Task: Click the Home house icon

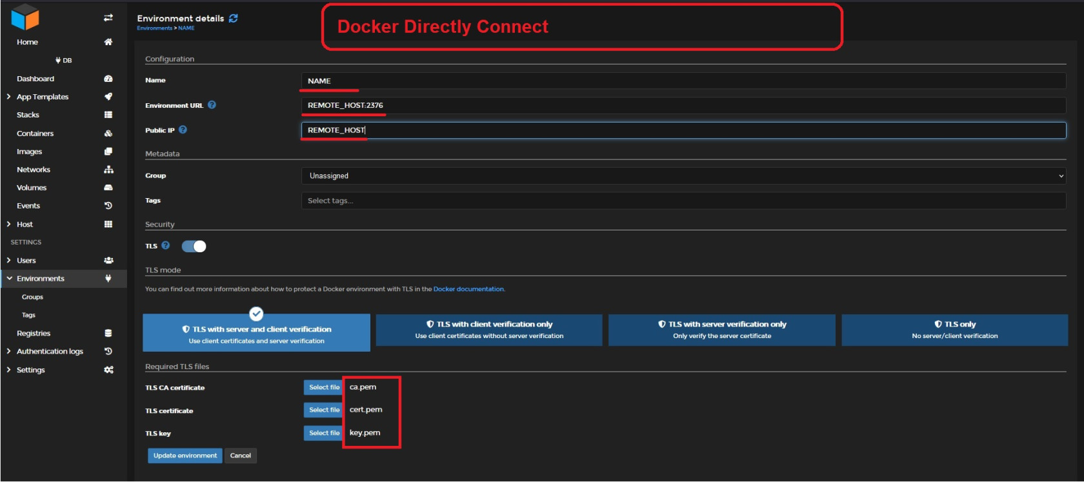Action: [x=108, y=42]
